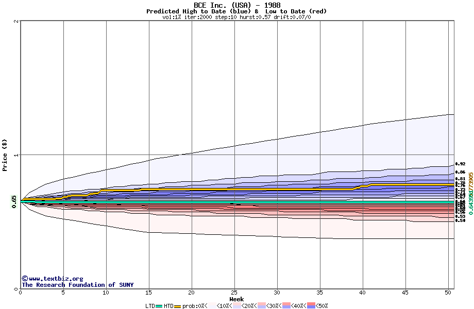Click the x-axis tick label "20"
This screenshot has height=309, width=474.
(x=191, y=293)
